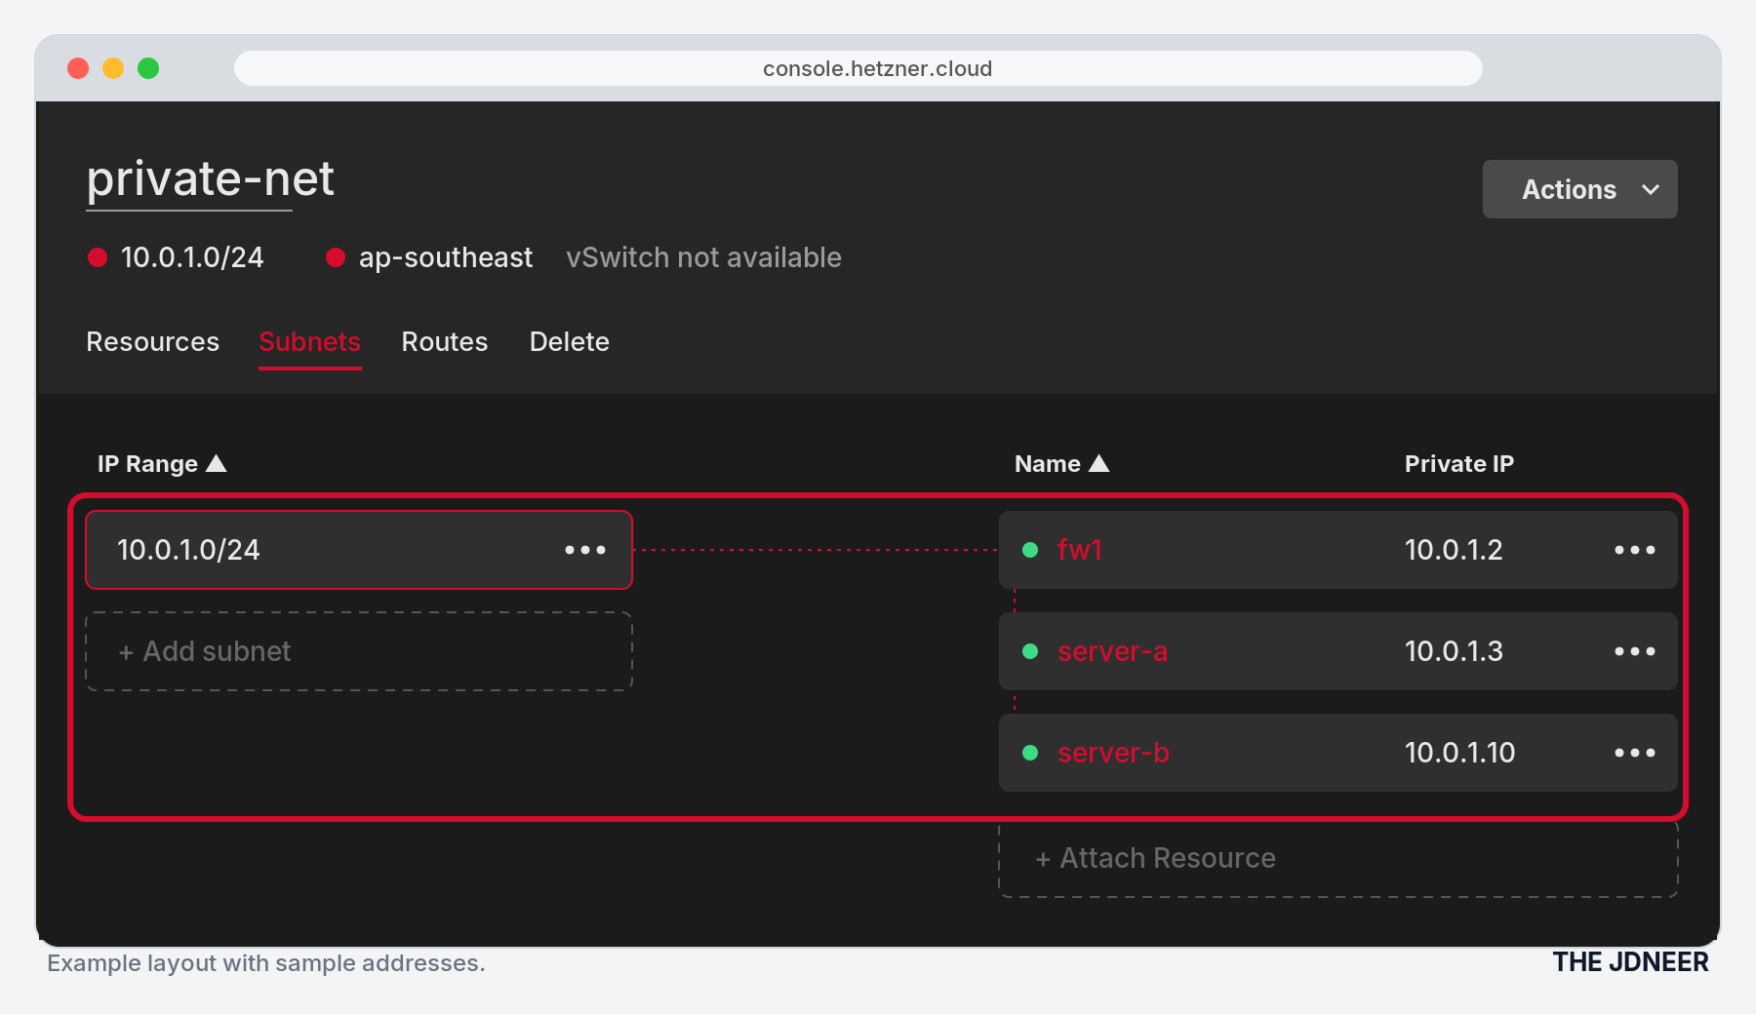Click the green status dot for fw1

pos(1030,550)
